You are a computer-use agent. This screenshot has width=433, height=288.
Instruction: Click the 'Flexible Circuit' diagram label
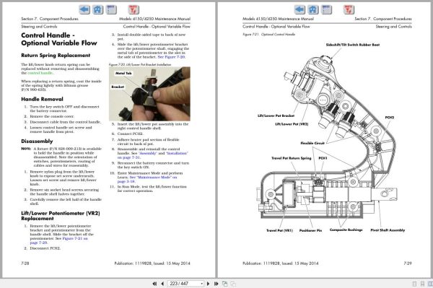(x=312, y=143)
